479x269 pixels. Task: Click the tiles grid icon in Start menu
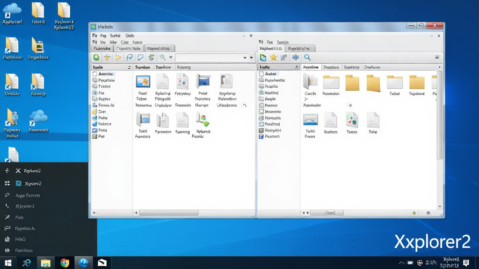point(7,183)
